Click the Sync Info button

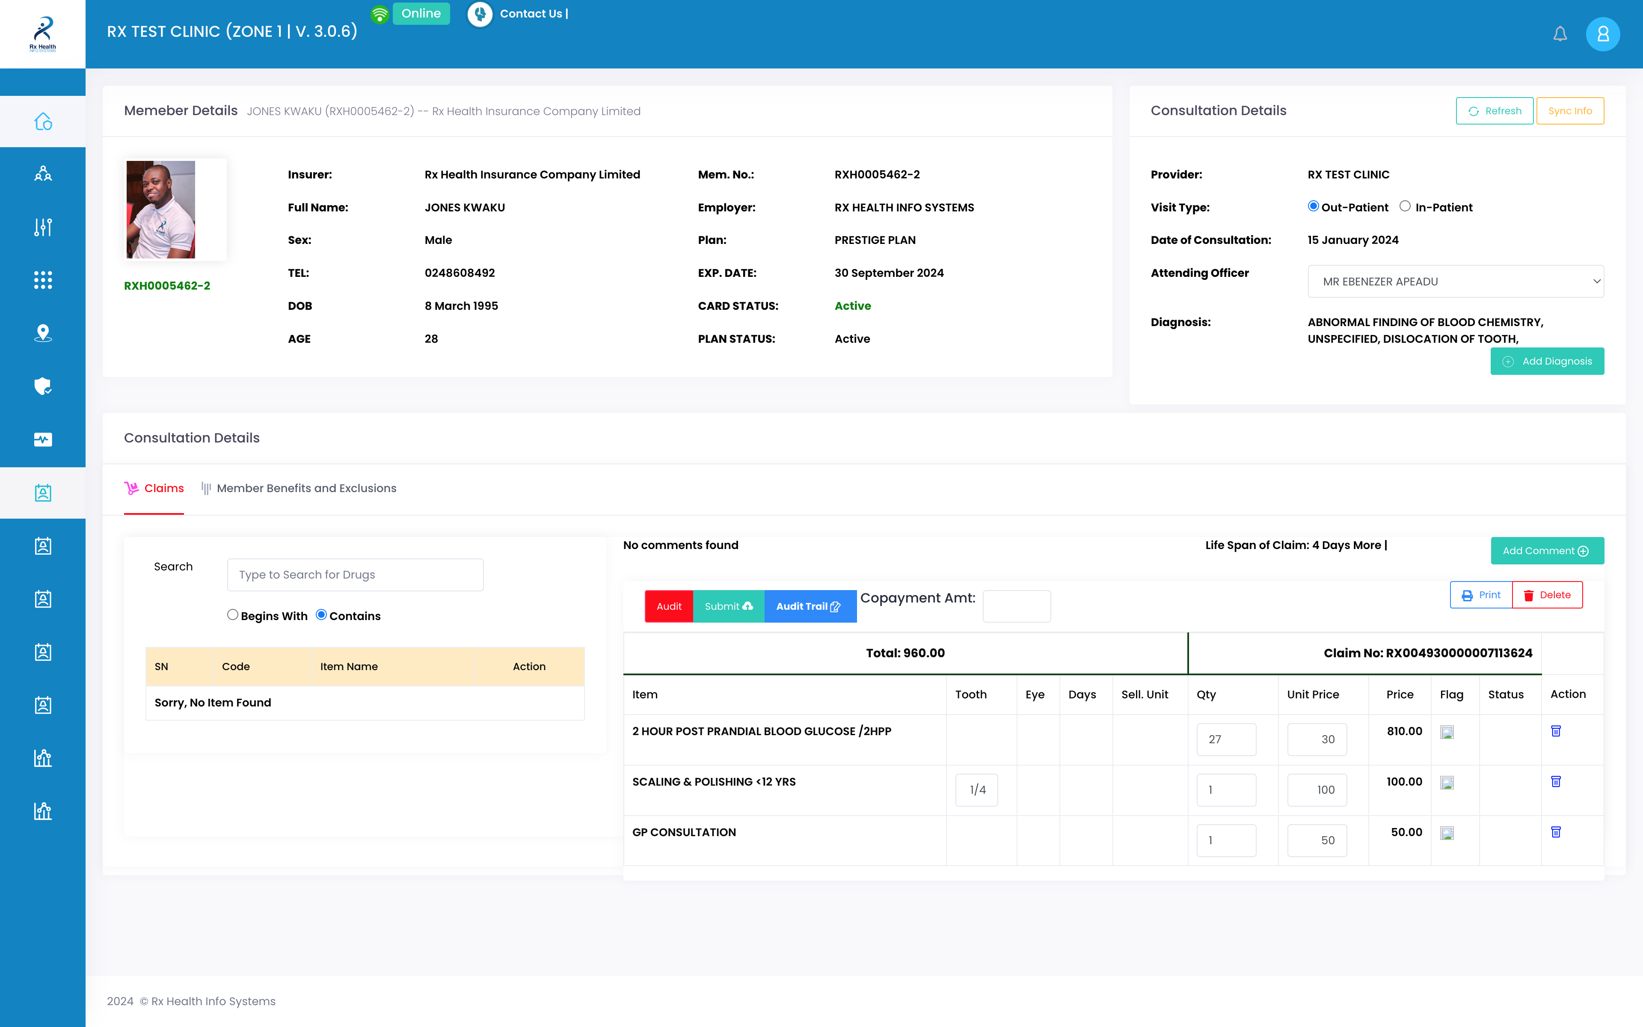(1570, 111)
